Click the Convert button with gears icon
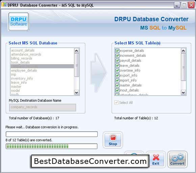This screenshot has width=196, height=173. (177, 159)
